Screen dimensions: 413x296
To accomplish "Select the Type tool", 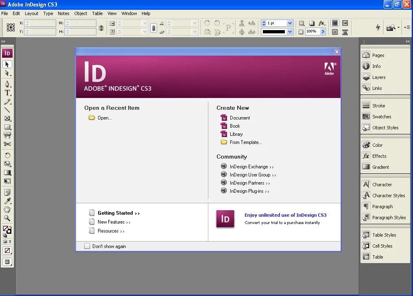I will [7, 93].
